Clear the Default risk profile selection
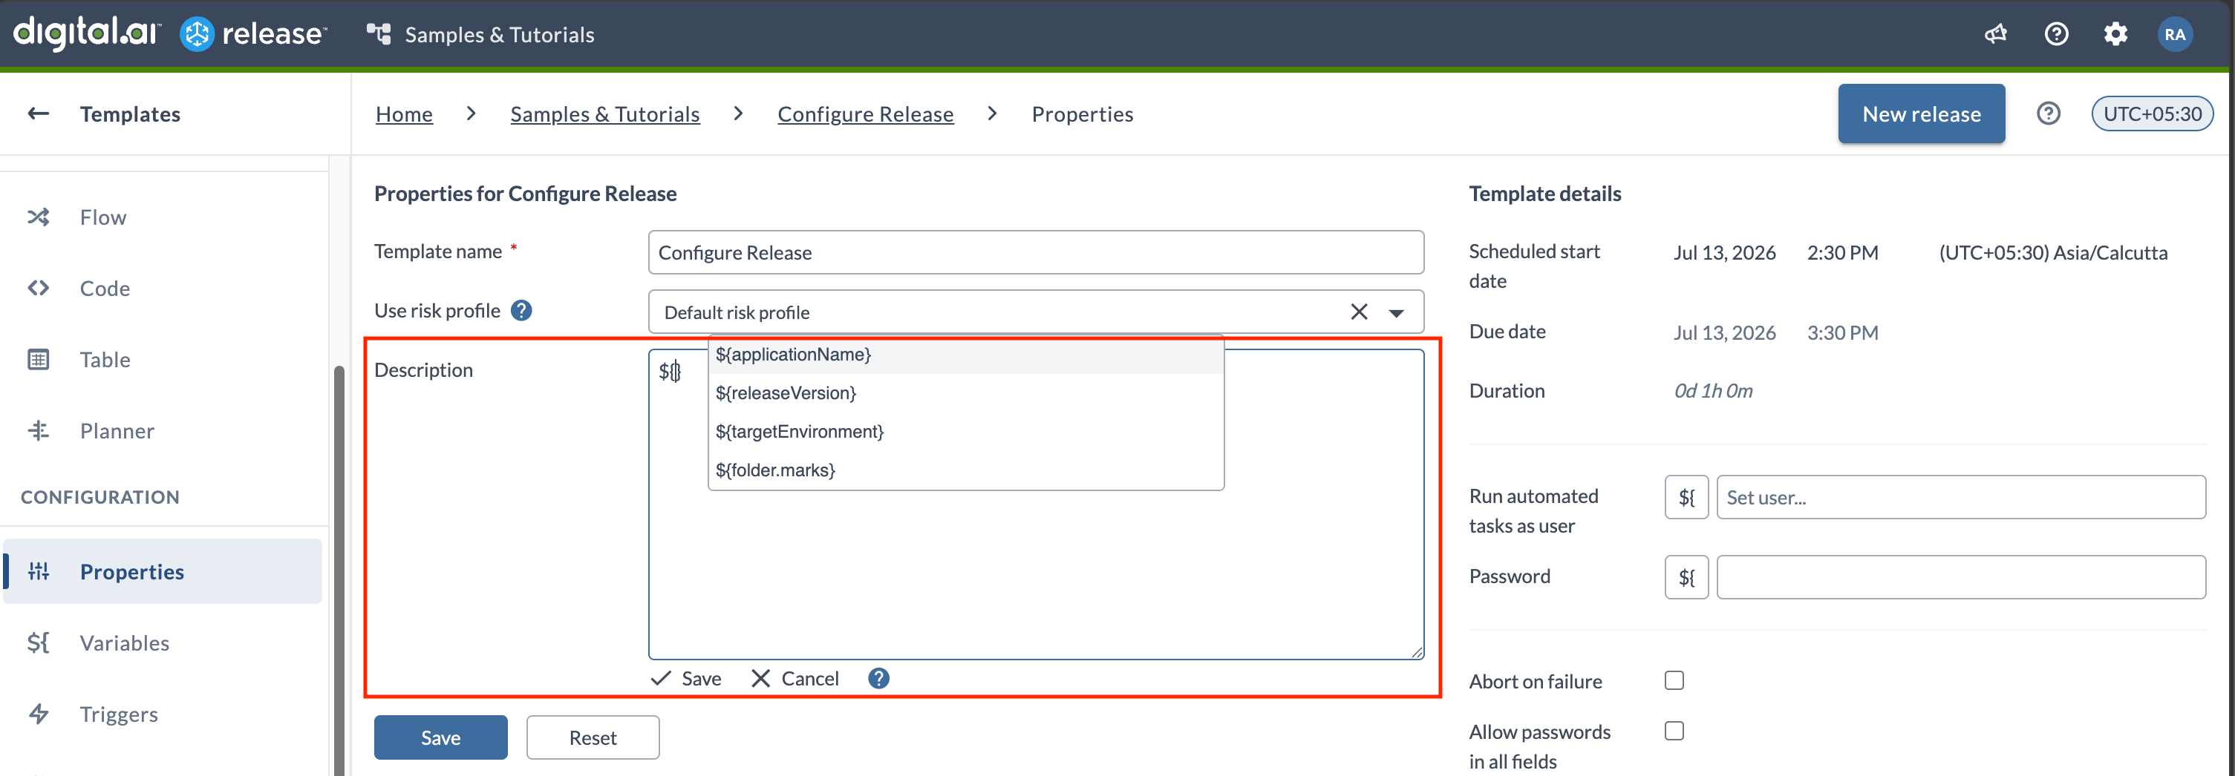Viewport: 2235px width, 776px height. point(1359,312)
